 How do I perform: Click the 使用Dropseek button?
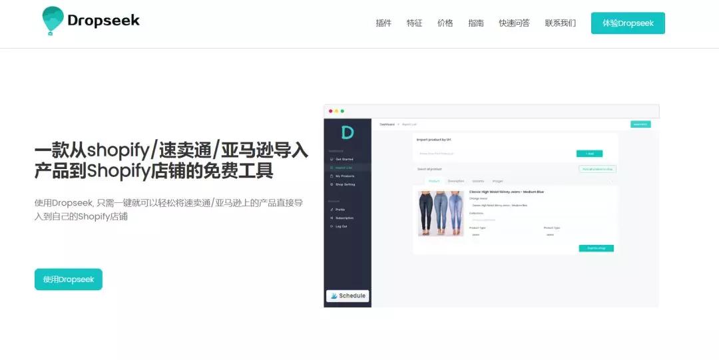point(69,279)
